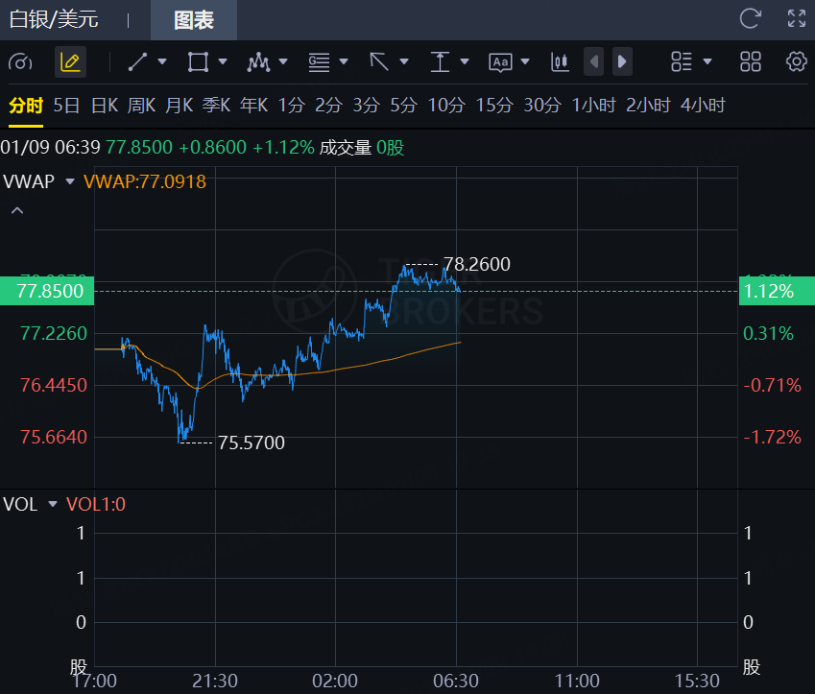Select the trend line drawing tool
This screenshot has width=815, height=694.
tap(137, 62)
